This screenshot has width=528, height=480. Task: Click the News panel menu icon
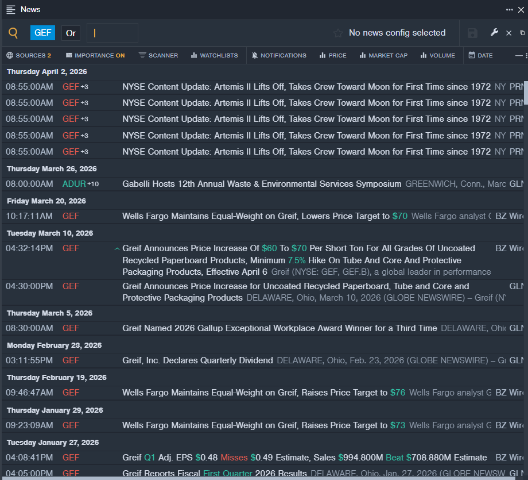tap(11, 9)
